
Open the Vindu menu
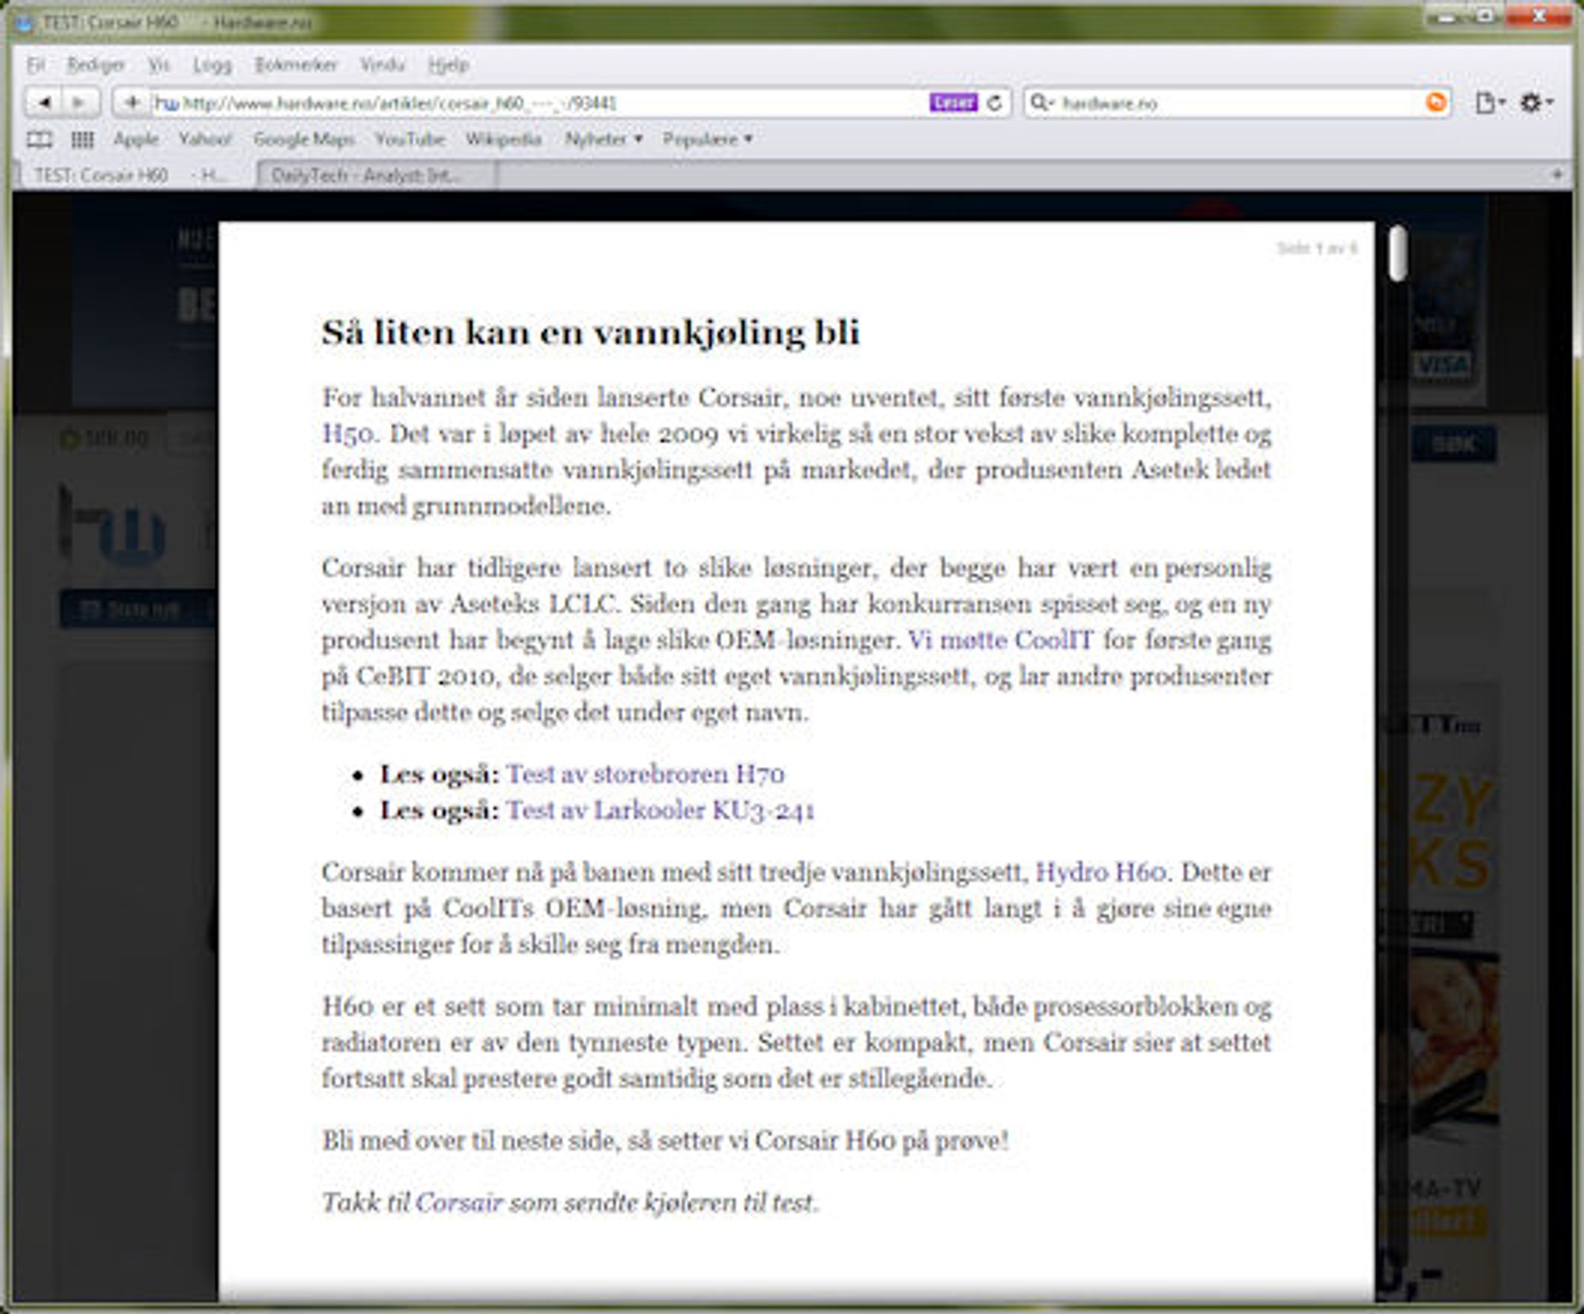[382, 65]
